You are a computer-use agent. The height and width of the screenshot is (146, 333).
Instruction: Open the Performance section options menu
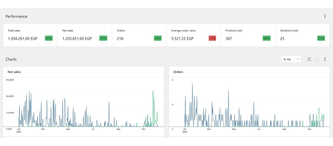[325, 16]
